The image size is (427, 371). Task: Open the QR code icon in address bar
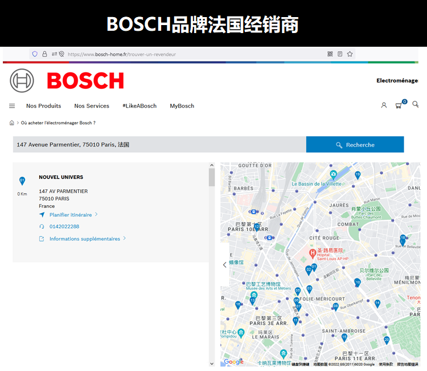pyautogui.click(x=330, y=54)
